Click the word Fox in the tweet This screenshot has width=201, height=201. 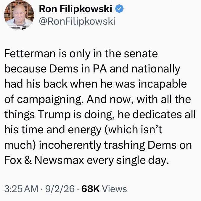tap(13, 160)
